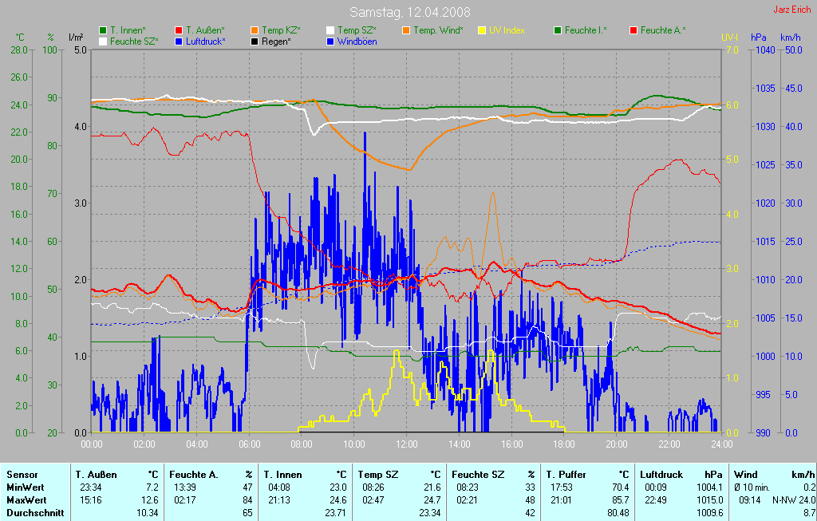Screen dimensions: 817x521
Task: Click the chart title Samstag, 12.04.2008
Action: pos(409,12)
